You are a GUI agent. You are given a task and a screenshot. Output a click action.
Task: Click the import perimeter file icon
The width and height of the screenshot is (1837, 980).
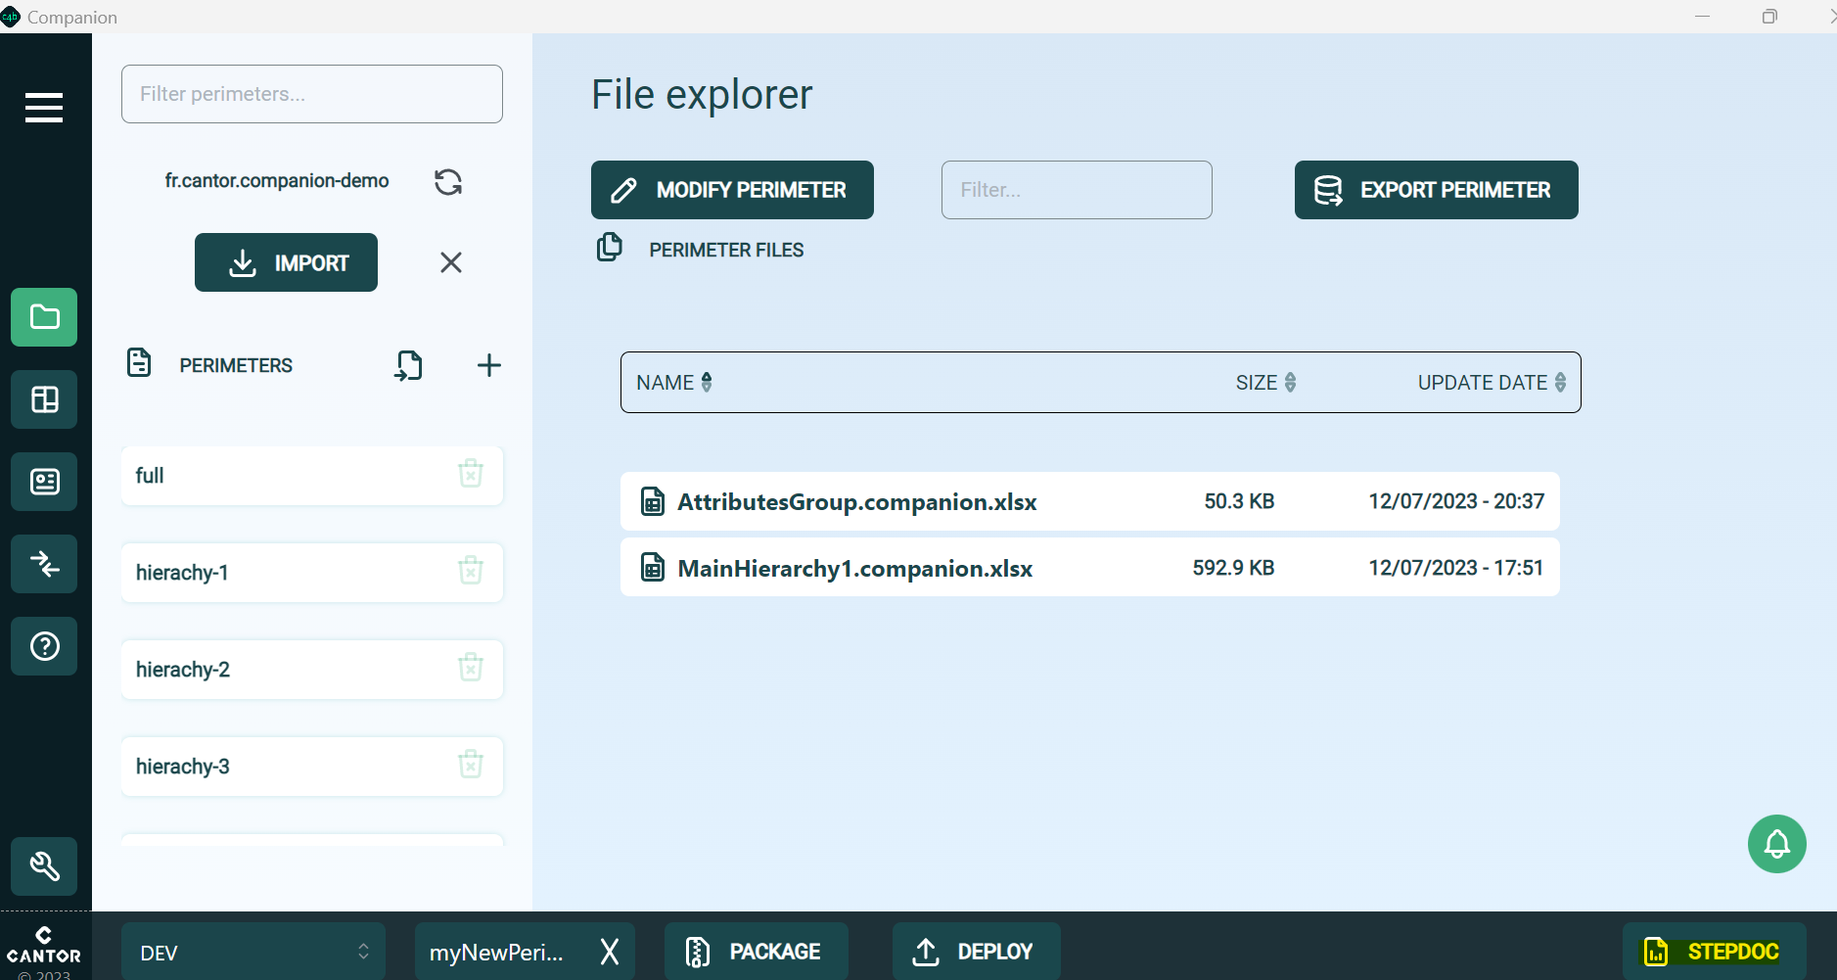(409, 365)
